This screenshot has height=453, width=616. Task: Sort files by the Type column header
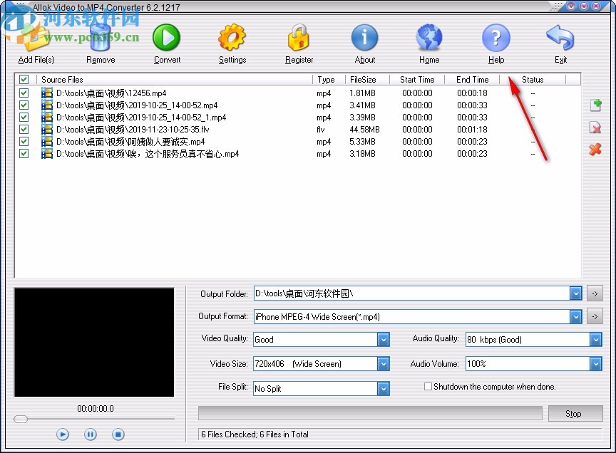(326, 79)
